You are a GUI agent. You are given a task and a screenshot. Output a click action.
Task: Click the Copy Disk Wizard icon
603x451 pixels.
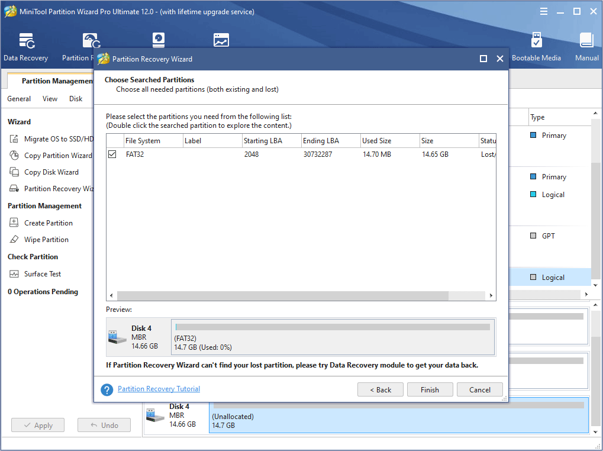[14, 172]
